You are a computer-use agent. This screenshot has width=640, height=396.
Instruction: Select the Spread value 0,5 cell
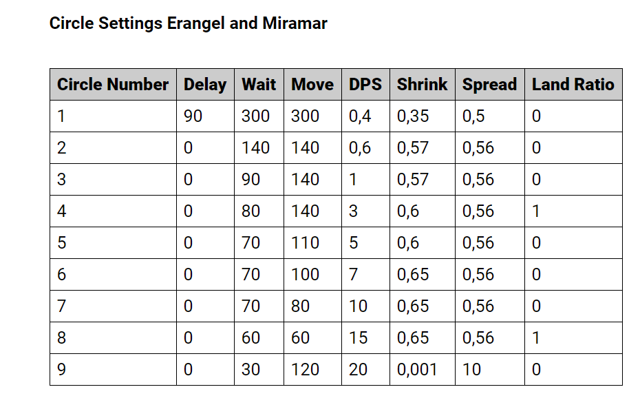pyautogui.click(x=490, y=116)
